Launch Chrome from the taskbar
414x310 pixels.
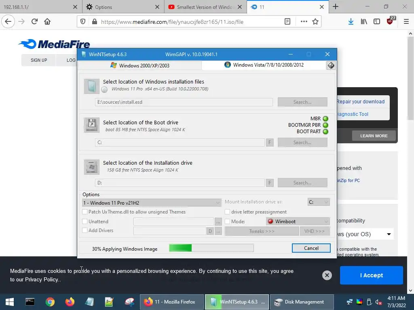point(50,302)
